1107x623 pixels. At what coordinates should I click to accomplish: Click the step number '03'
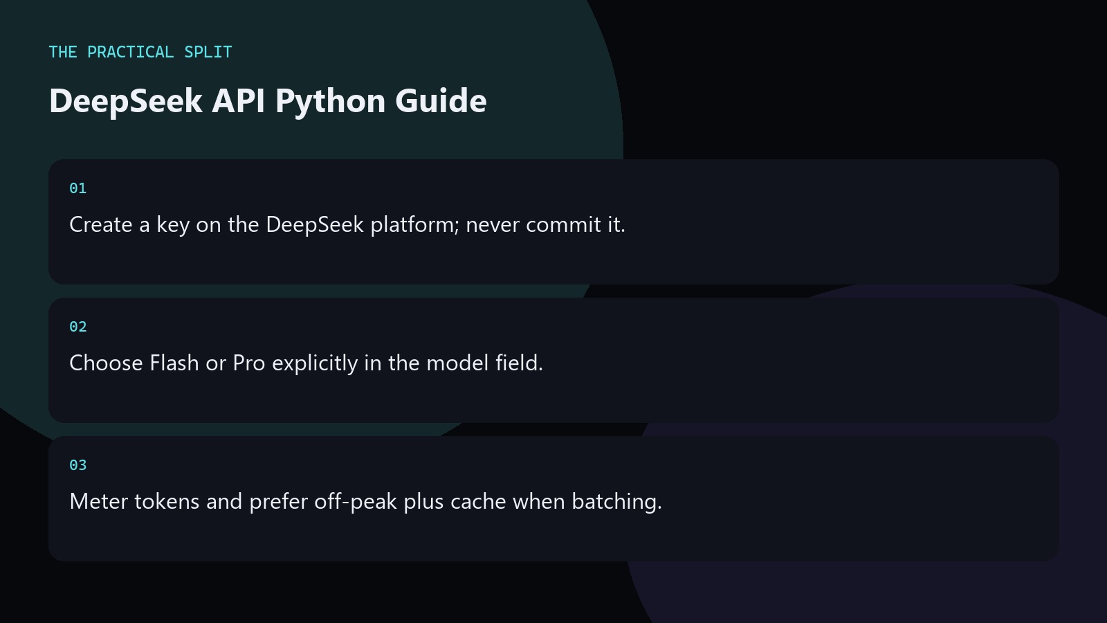[78, 465]
